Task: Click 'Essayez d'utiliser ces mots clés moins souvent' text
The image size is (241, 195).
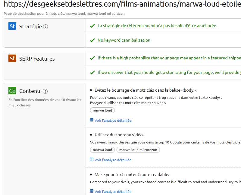Action: 128,103
